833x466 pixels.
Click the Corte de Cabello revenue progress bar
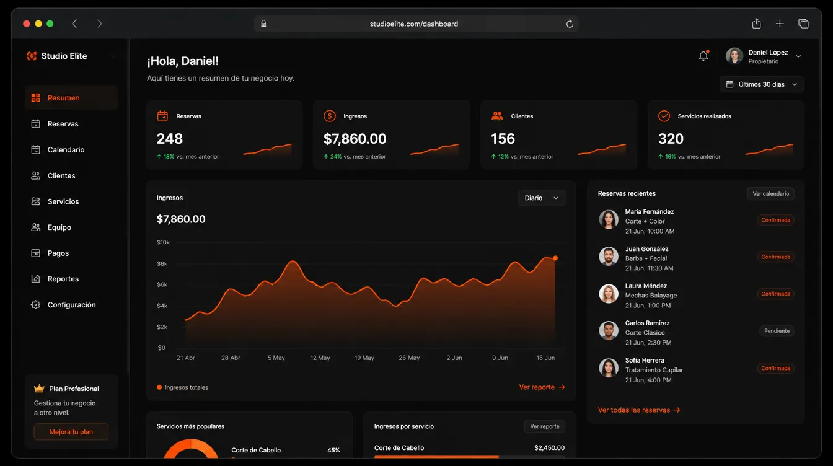469,457
